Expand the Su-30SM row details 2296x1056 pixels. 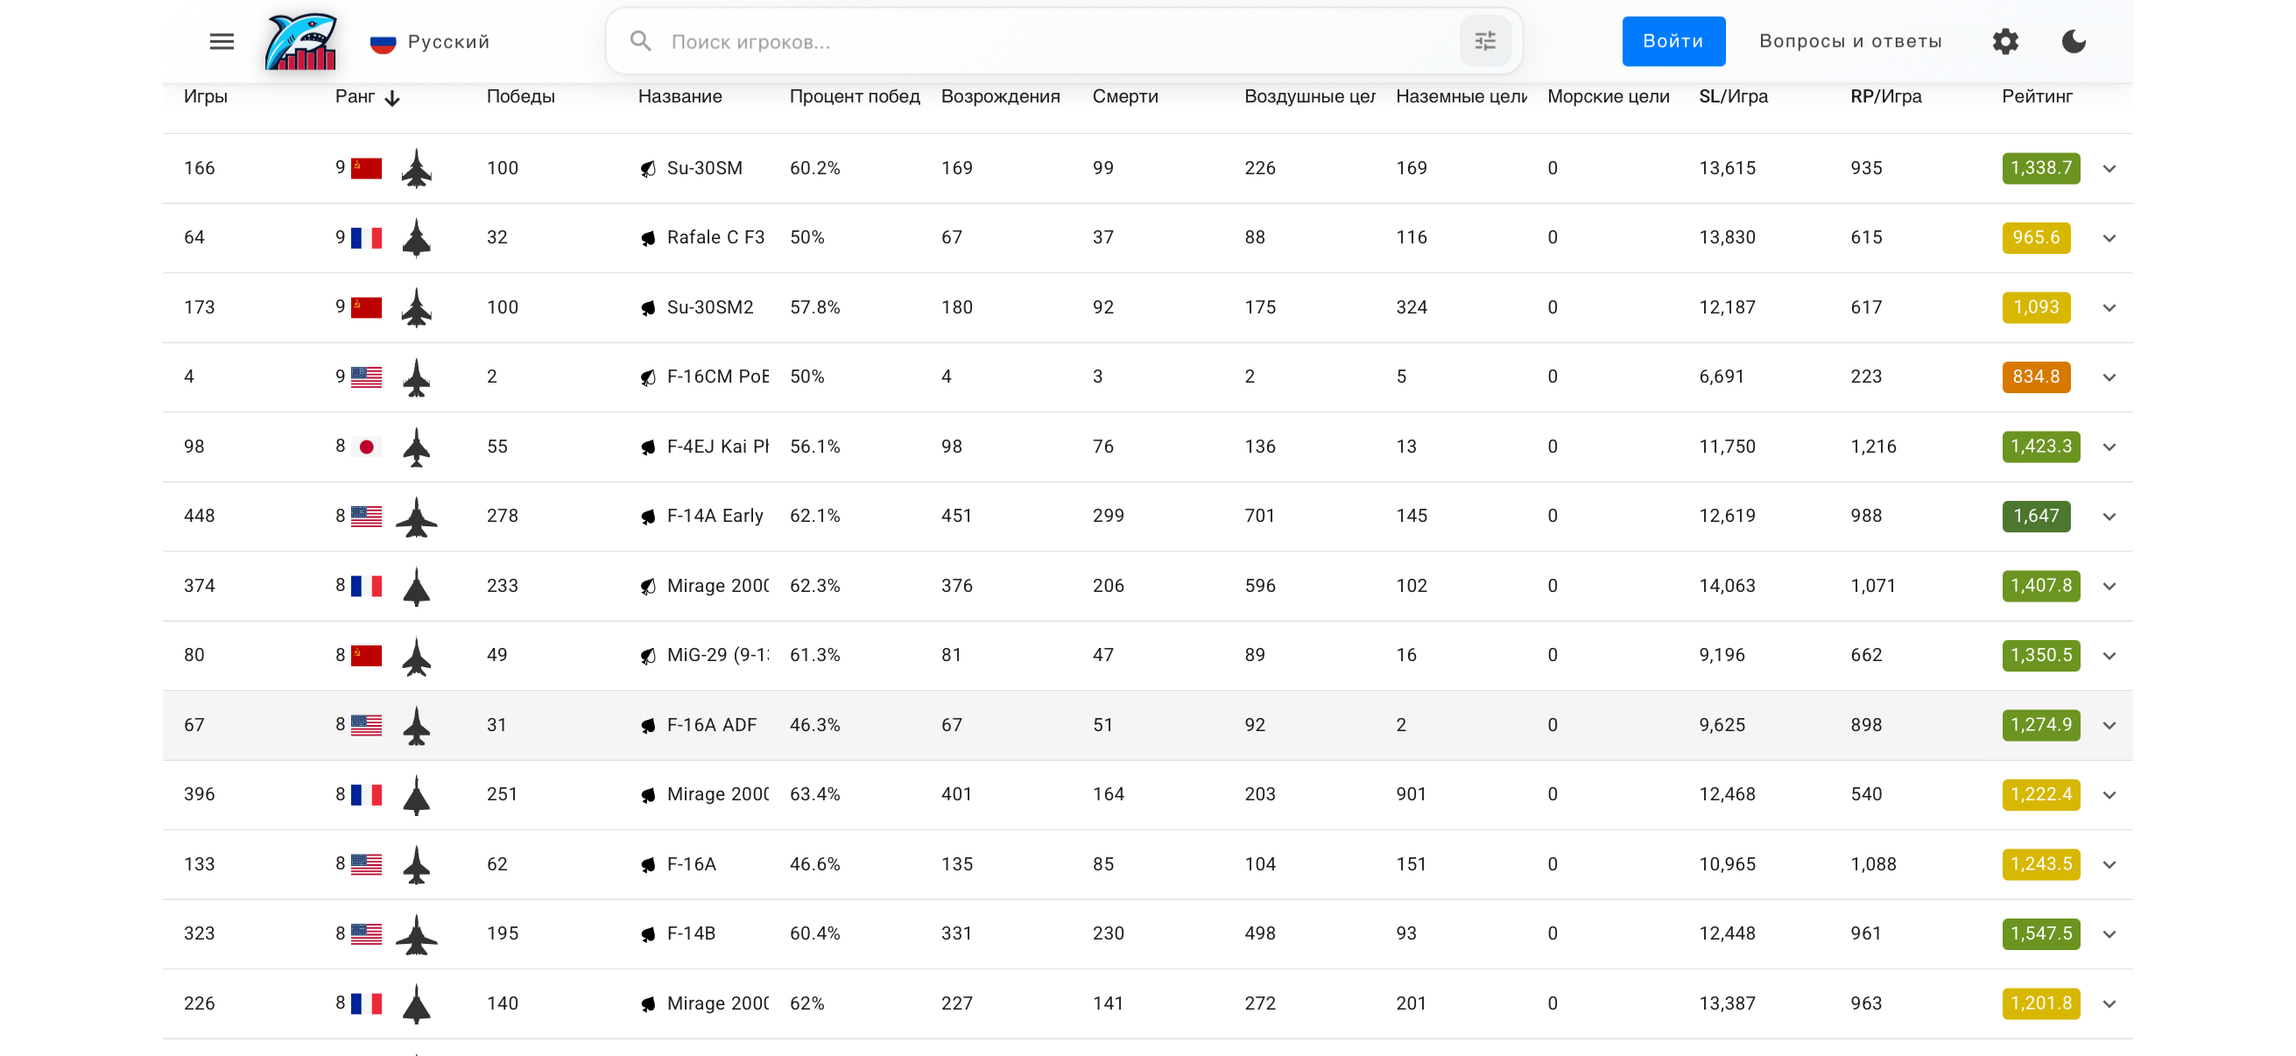tap(2109, 168)
